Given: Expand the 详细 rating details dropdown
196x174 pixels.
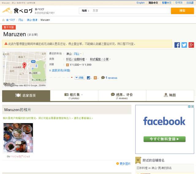Looking at the screenshot, I should coord(80,78).
